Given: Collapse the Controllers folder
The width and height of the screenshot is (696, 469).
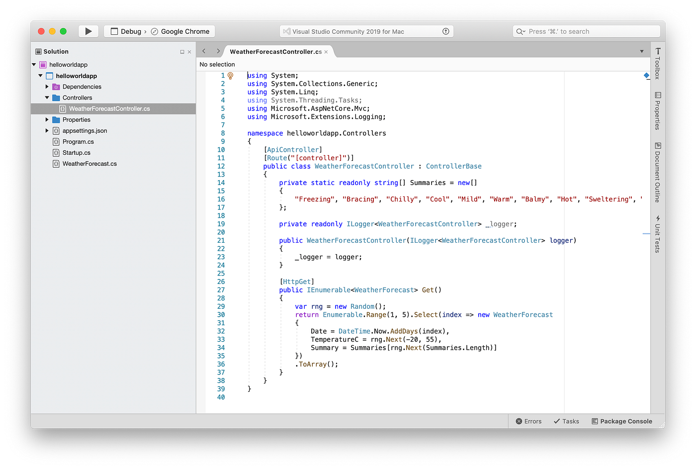Looking at the screenshot, I should tap(47, 97).
